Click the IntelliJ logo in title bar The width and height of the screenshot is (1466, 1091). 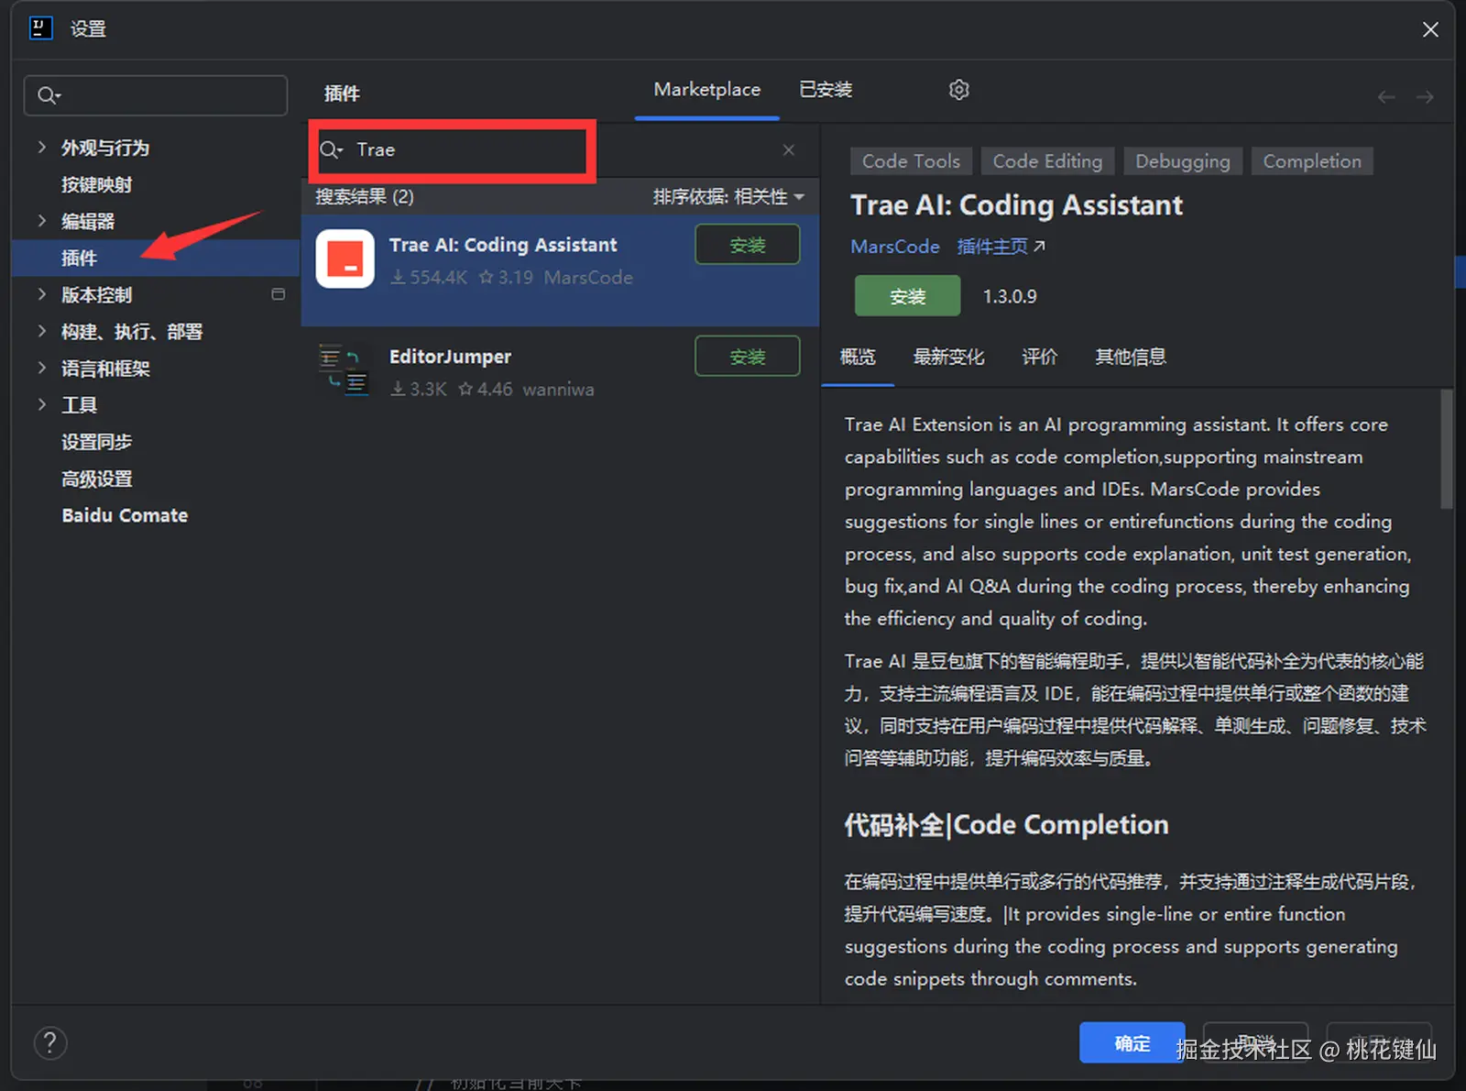(41, 28)
